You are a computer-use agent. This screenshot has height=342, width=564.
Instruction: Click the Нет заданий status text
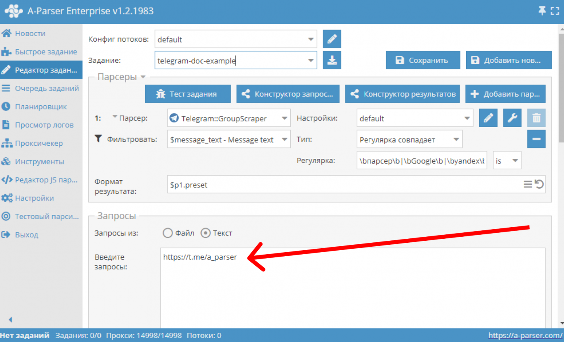[25, 336]
